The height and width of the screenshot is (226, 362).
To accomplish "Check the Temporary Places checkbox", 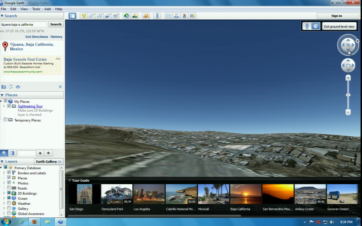I will click(5, 120).
